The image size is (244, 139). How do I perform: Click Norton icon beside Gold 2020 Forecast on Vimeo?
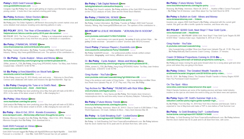[x=39, y=126]
